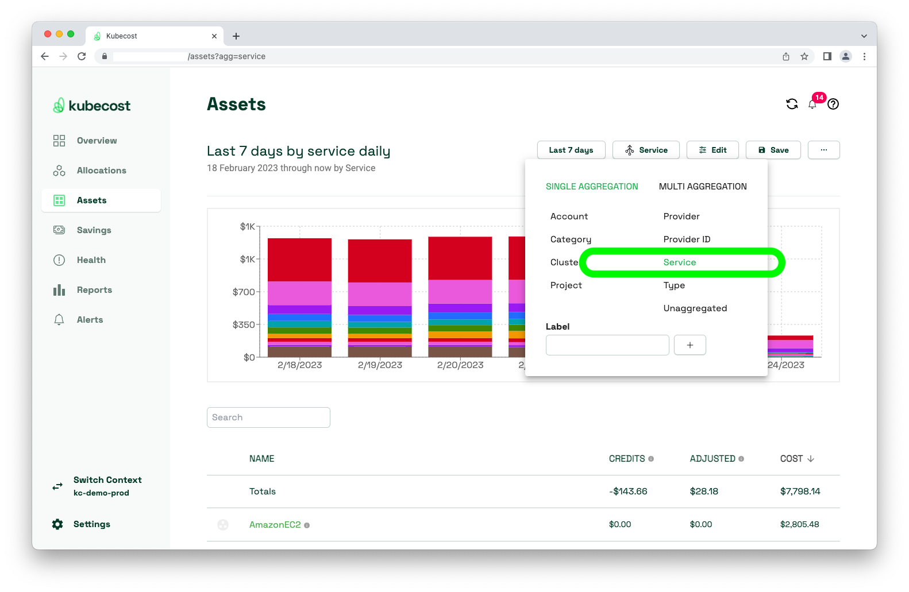Save the current report
This screenshot has height=592, width=909.
(773, 150)
